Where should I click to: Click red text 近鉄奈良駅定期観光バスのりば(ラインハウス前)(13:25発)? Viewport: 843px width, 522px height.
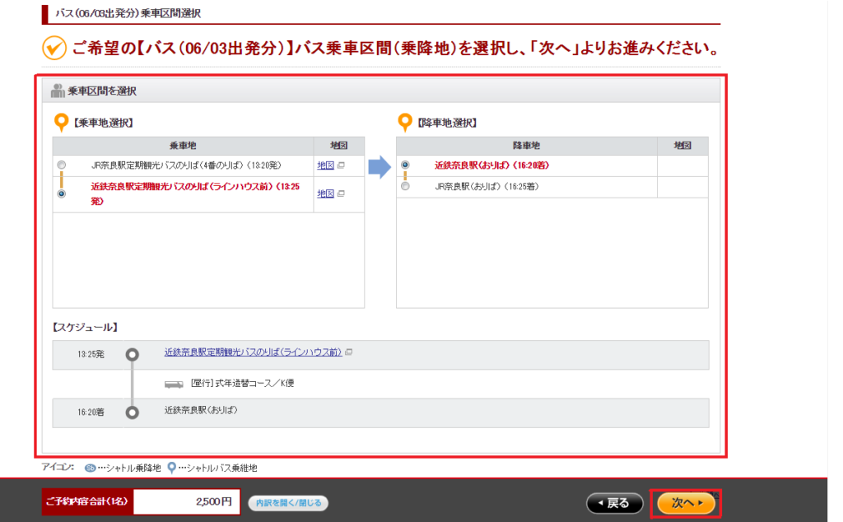[195, 193]
